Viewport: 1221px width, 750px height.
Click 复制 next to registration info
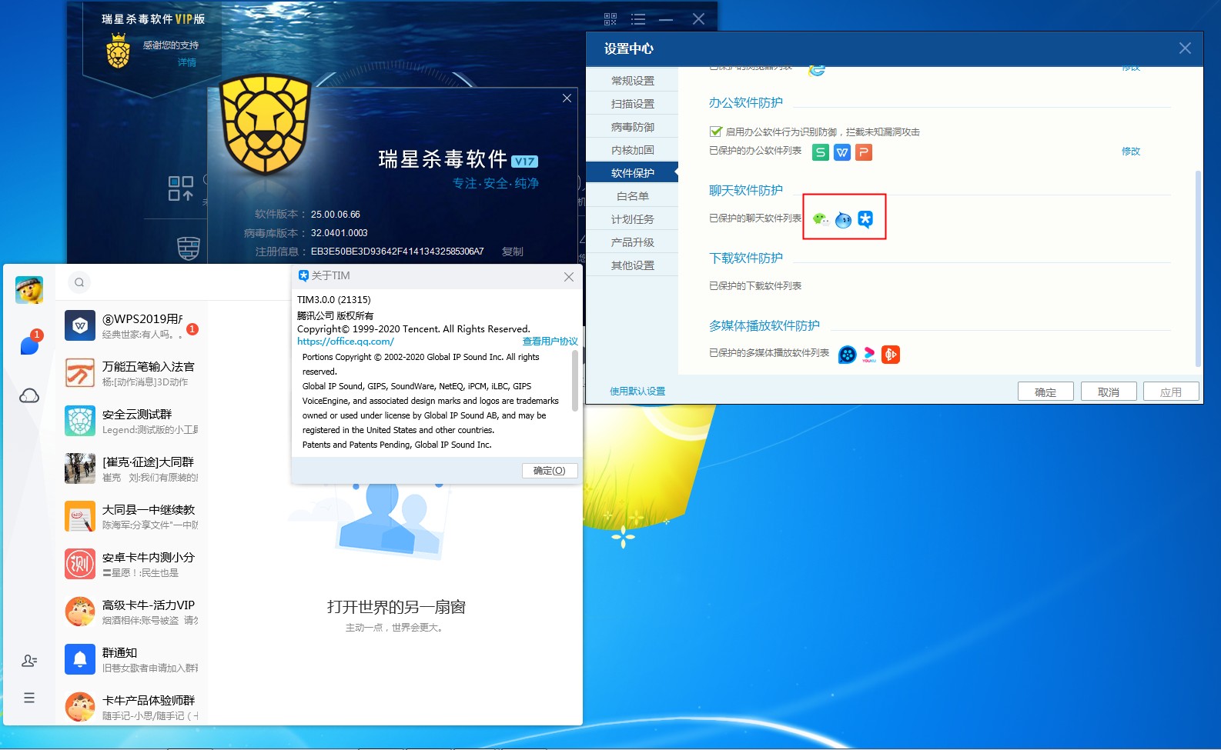coord(513,252)
